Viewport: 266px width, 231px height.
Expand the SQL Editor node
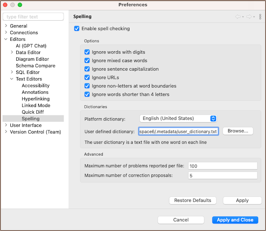12,72
